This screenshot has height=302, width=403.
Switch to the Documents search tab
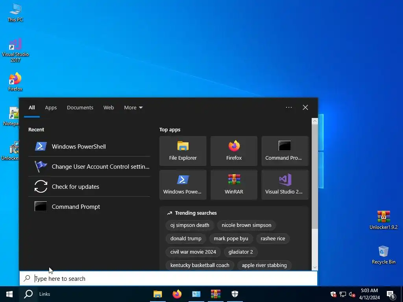[x=80, y=108]
